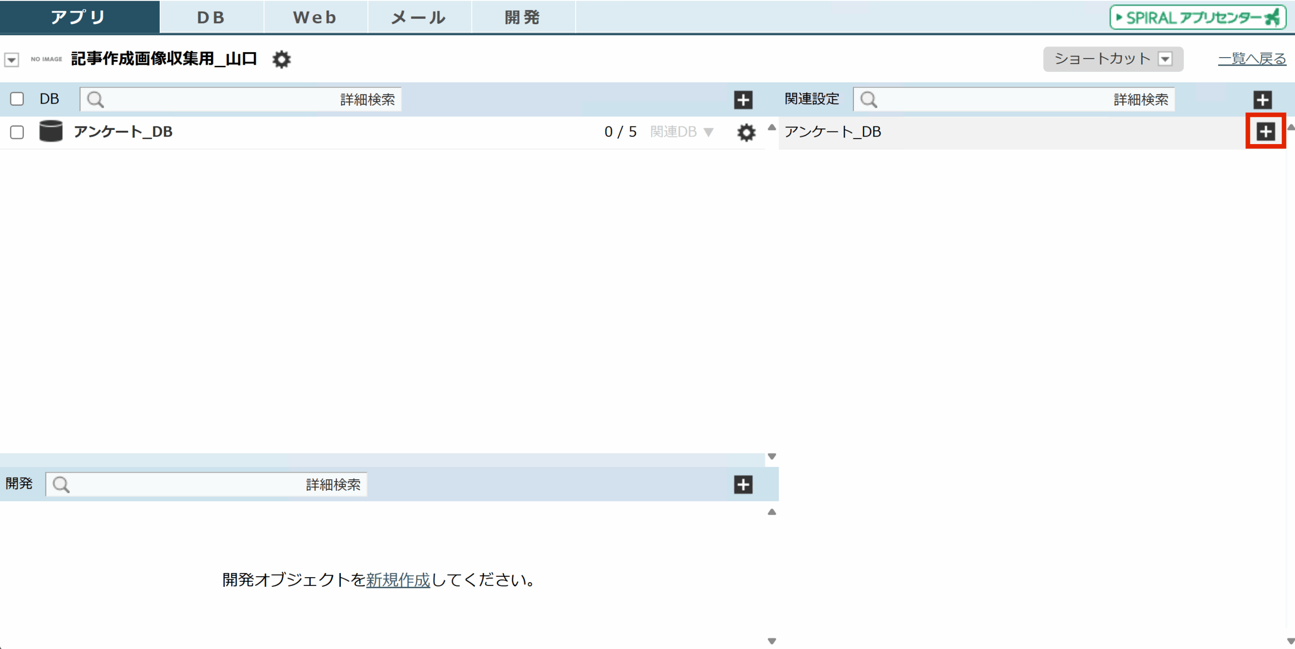Open app settings gear beside 記事作成画像収集用_山口
1295x649 pixels.
point(282,59)
